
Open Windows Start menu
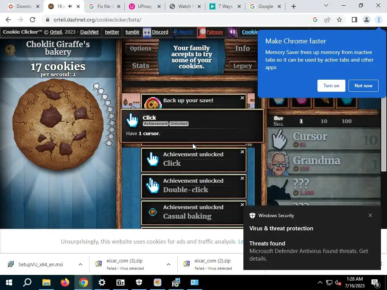(x=9, y=282)
